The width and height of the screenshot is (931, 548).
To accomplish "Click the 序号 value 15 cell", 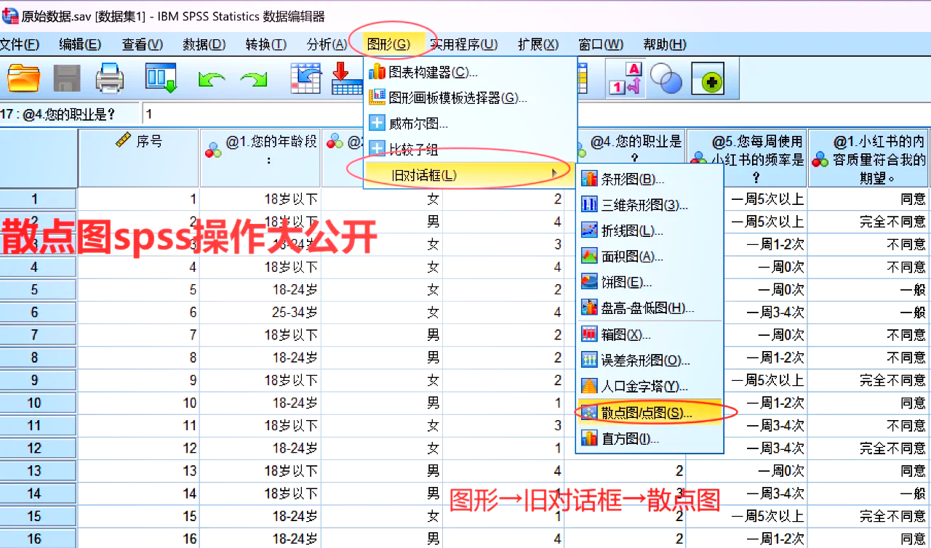I will [138, 516].
